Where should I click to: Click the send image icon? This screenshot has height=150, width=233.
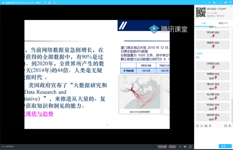click(x=206, y=126)
